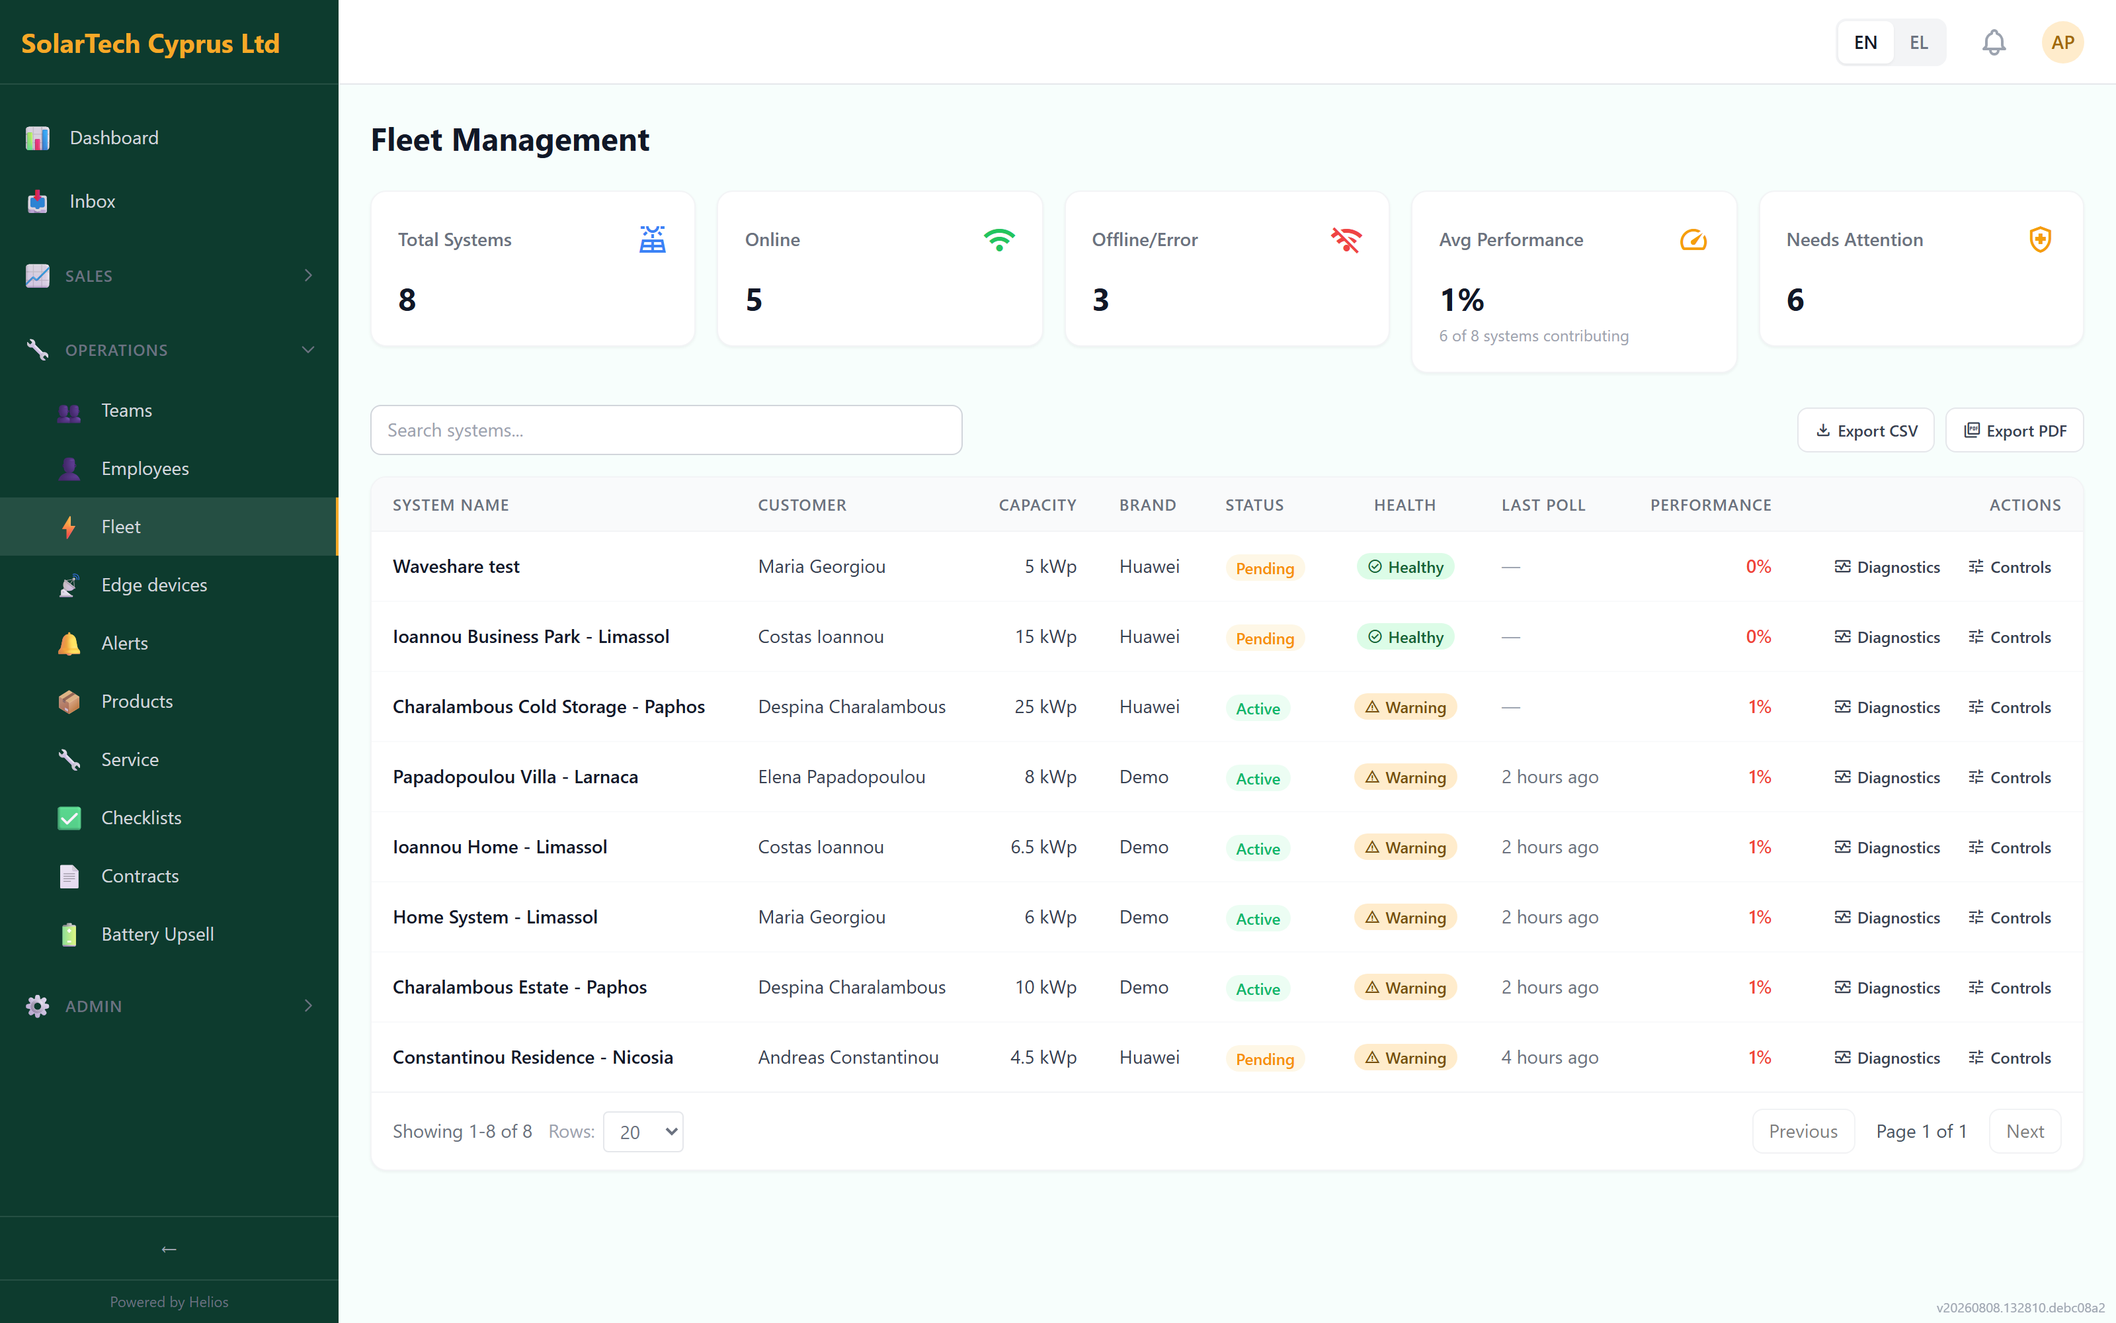
Task: Click the Charalambous Estate - Paphos system name
Action: point(519,987)
